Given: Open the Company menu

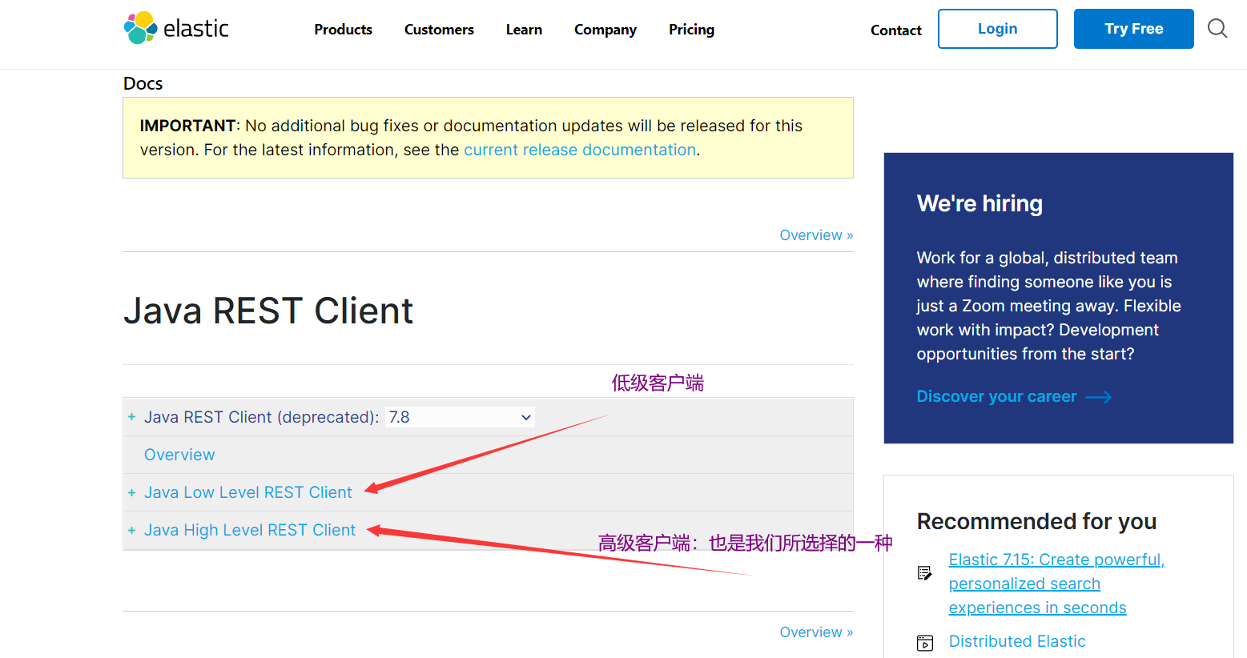Looking at the screenshot, I should point(605,30).
